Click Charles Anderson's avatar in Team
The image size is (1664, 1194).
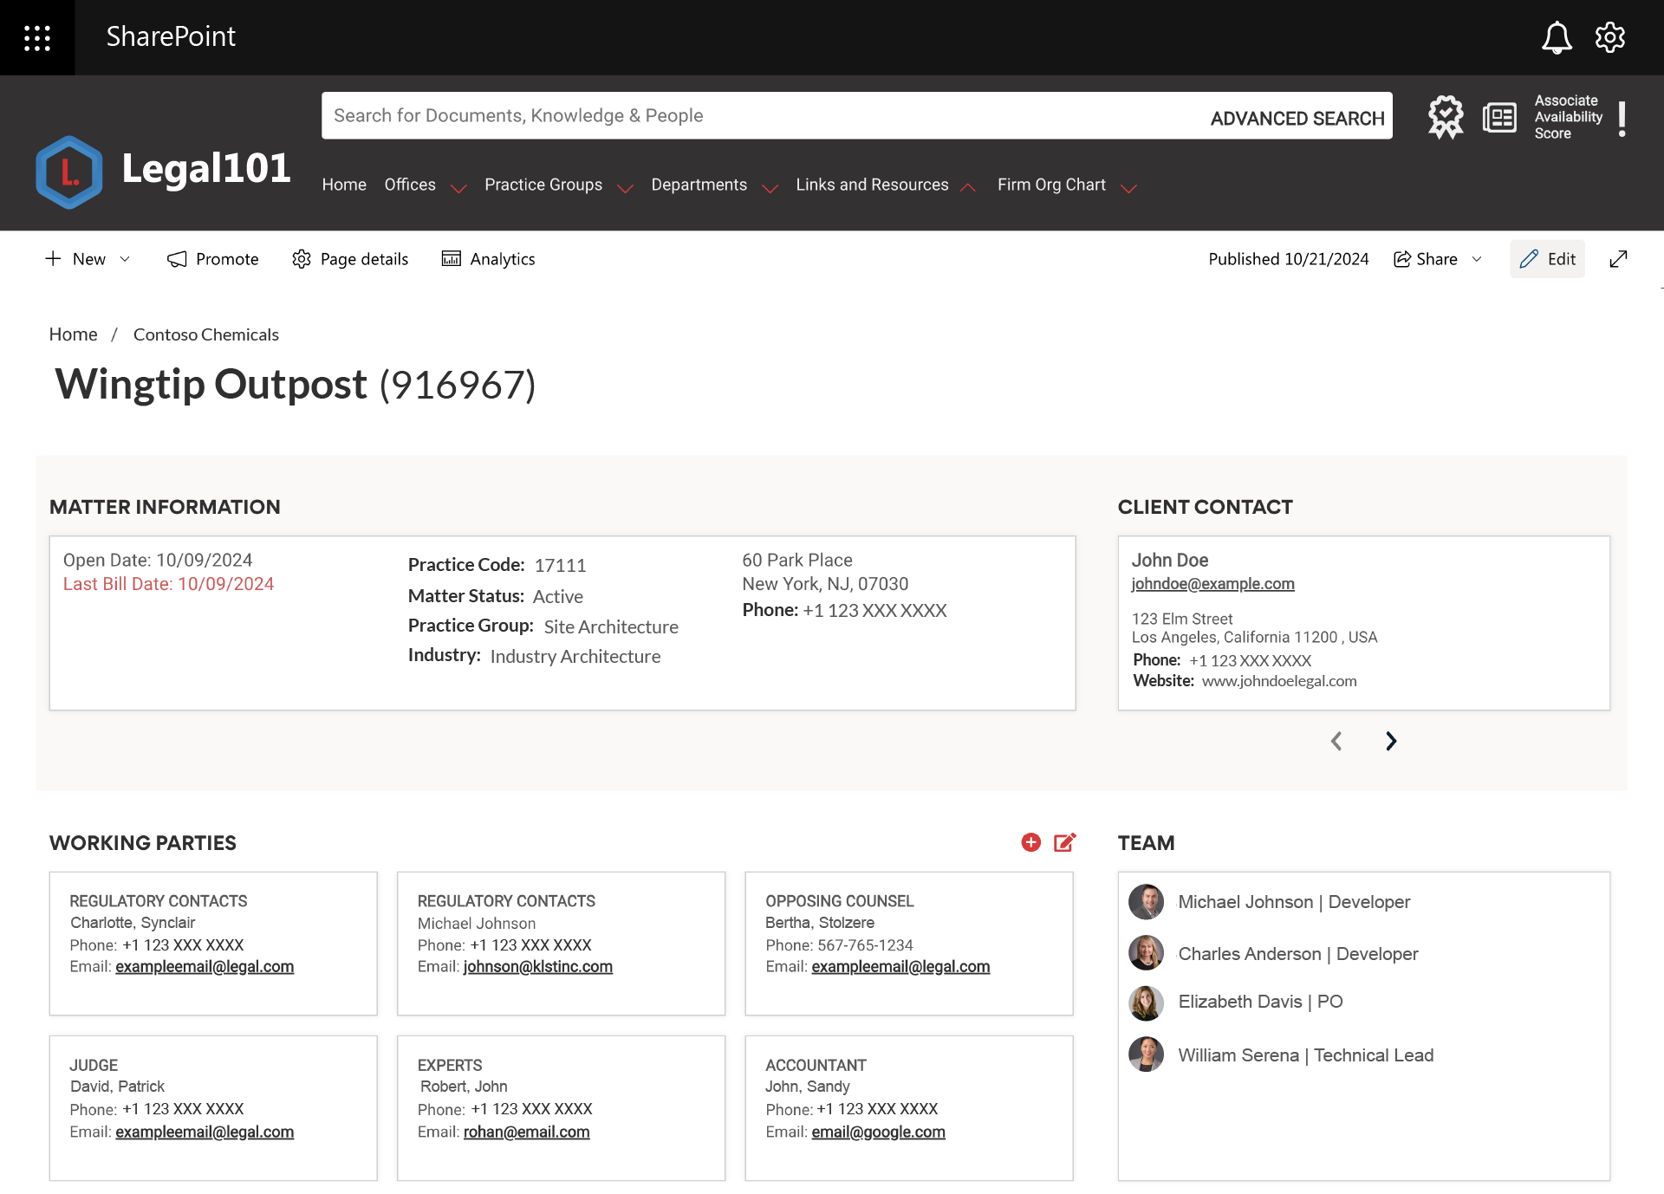1146,953
